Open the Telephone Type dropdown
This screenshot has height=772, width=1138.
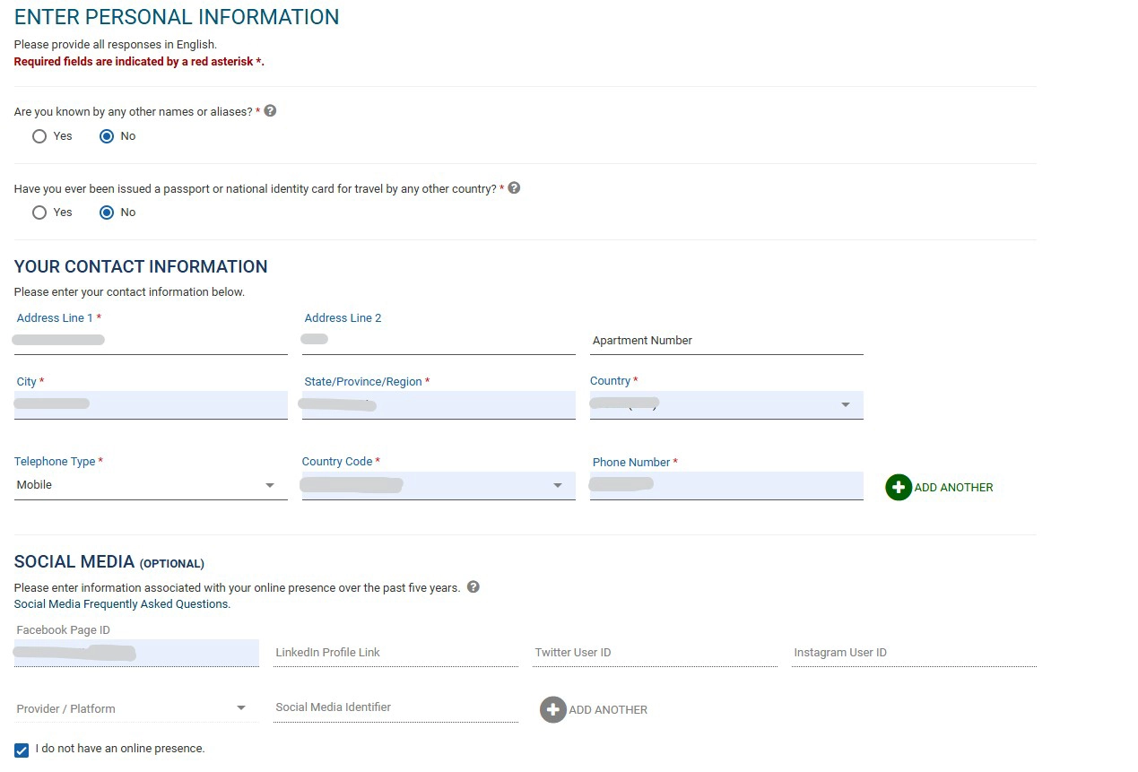click(x=270, y=484)
